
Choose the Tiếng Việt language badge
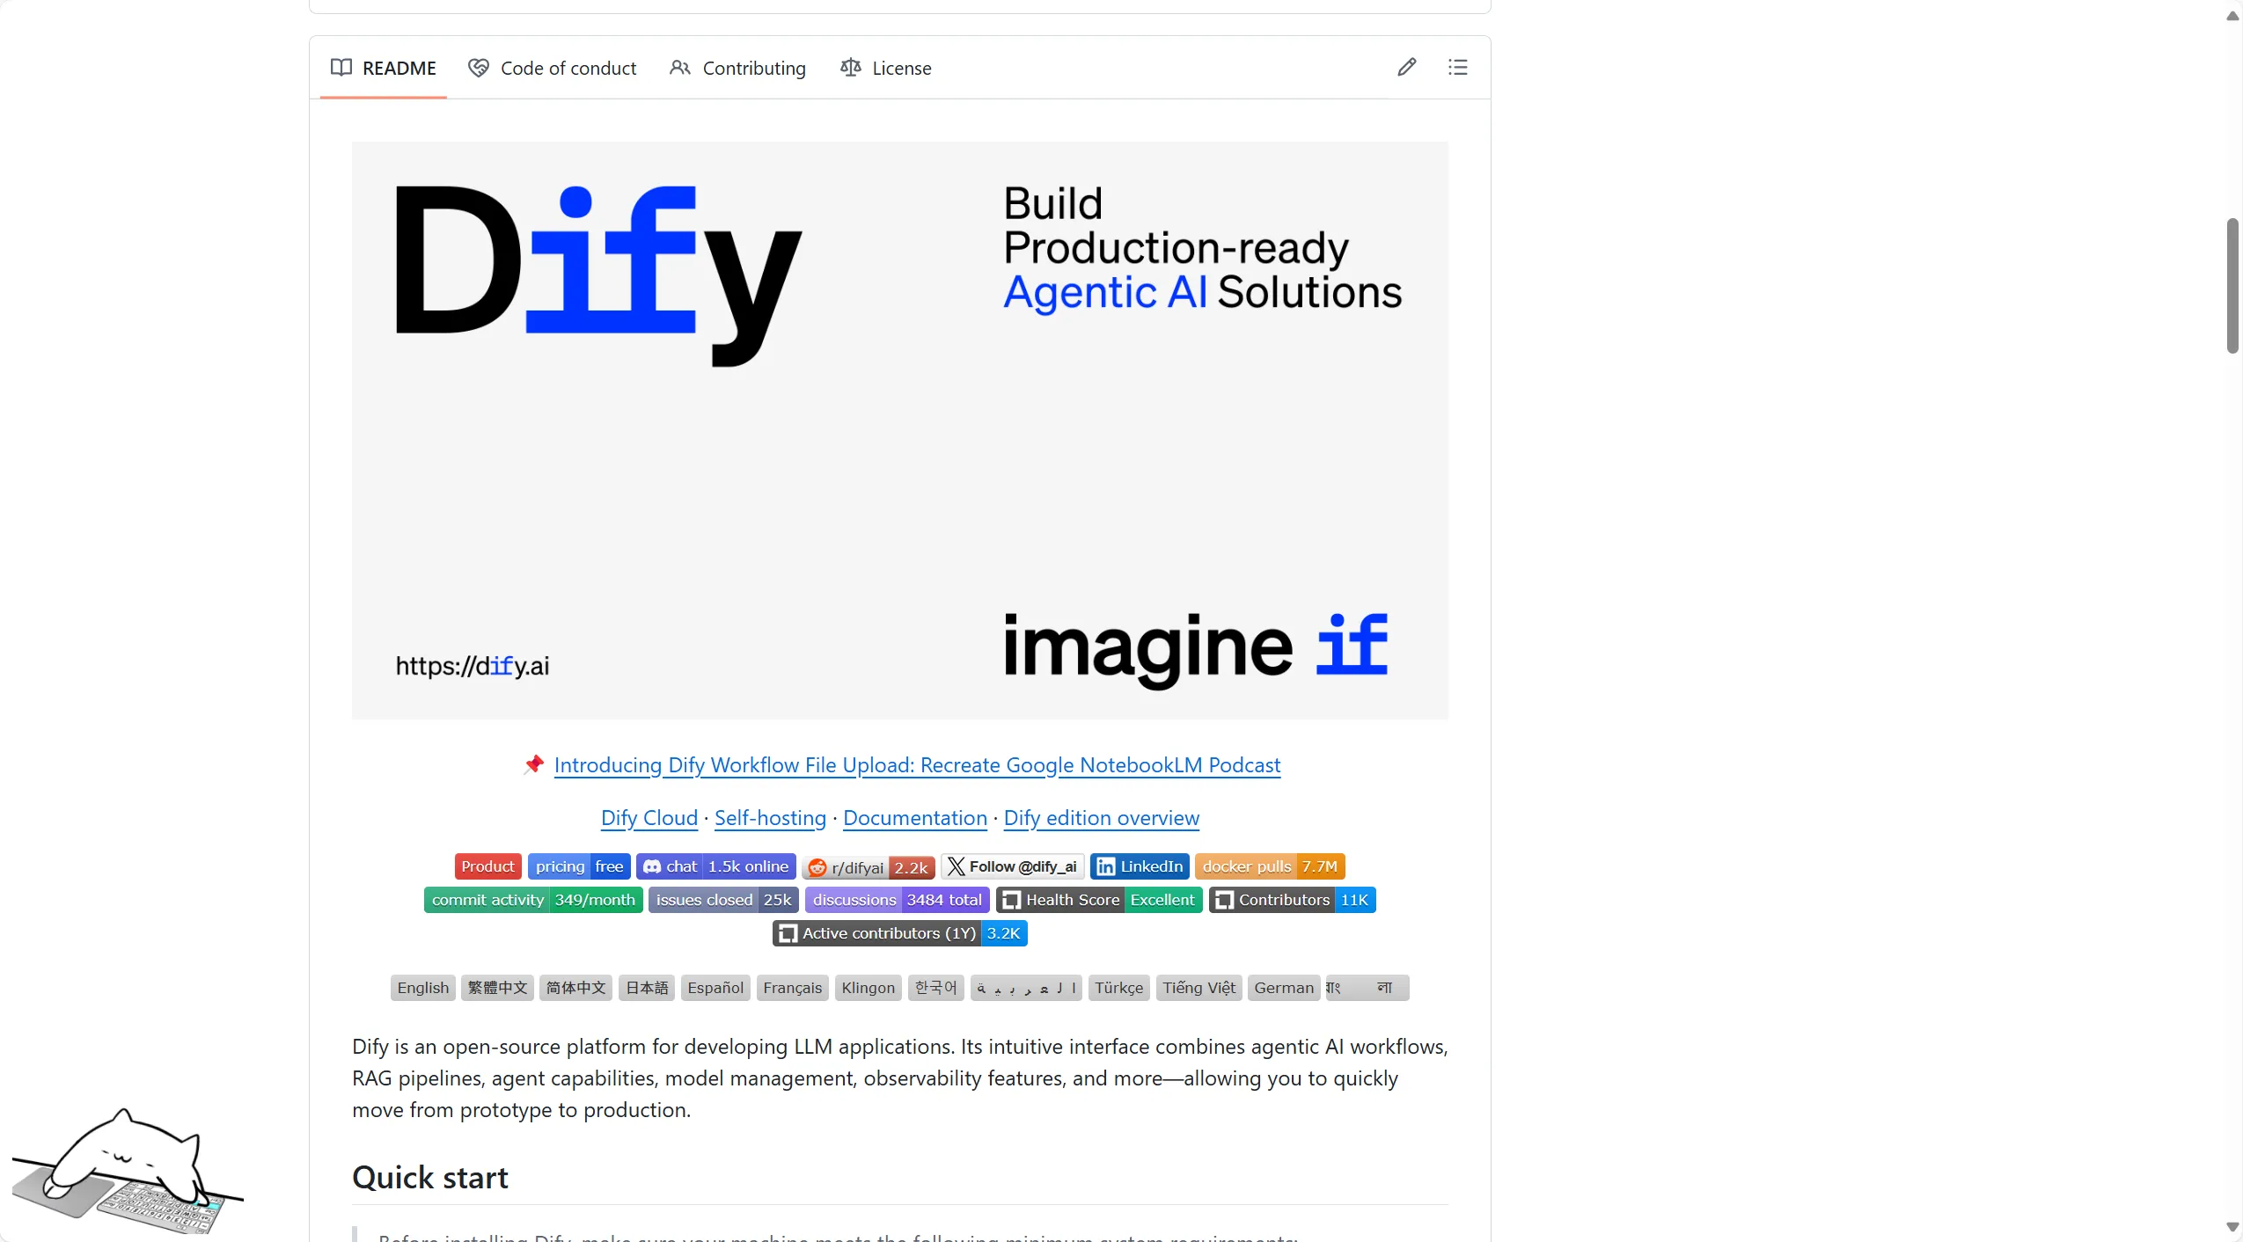(1199, 988)
